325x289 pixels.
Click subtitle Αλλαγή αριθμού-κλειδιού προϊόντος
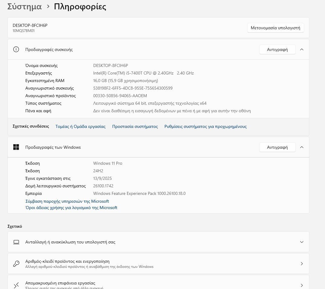tap(89, 267)
